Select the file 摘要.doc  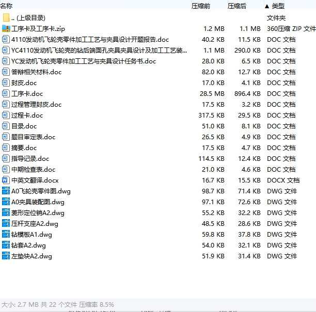click(24, 148)
